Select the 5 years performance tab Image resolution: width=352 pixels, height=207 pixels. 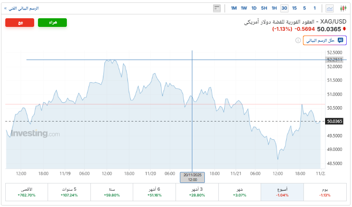pyautogui.click(x=69, y=192)
